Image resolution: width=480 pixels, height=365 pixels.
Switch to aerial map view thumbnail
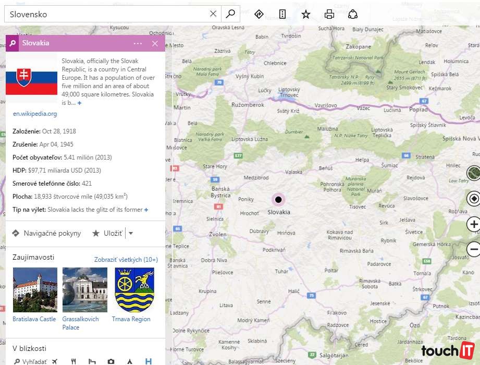tap(473, 173)
